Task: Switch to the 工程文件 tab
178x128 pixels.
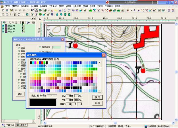Action: point(8,125)
